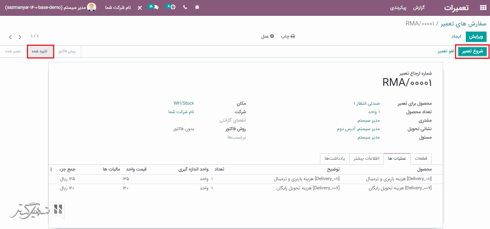The image size is (490, 229).
Task: Click the شروع تعمیر button
Action: coord(472,52)
